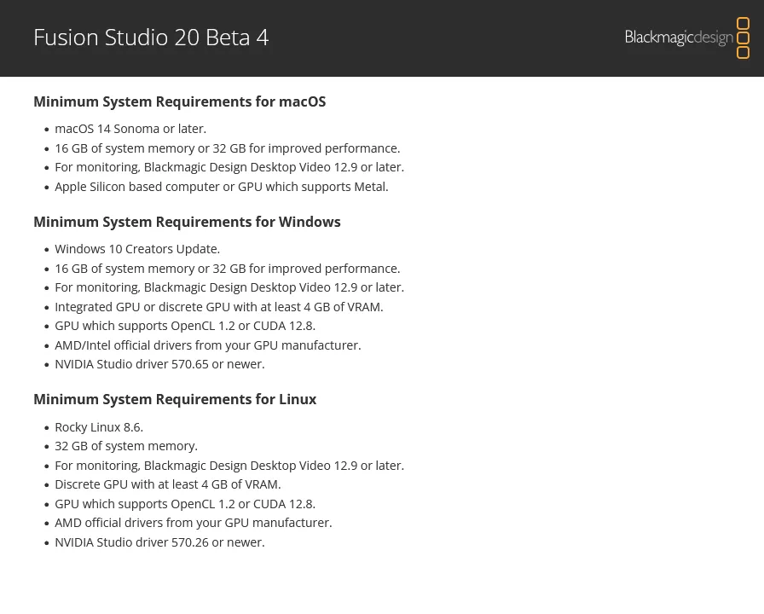
Task: Click the NVIDIA Studio driver 570.65 line
Action: click(159, 364)
